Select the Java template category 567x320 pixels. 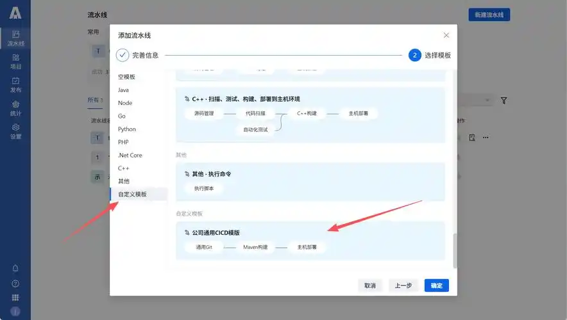point(123,90)
